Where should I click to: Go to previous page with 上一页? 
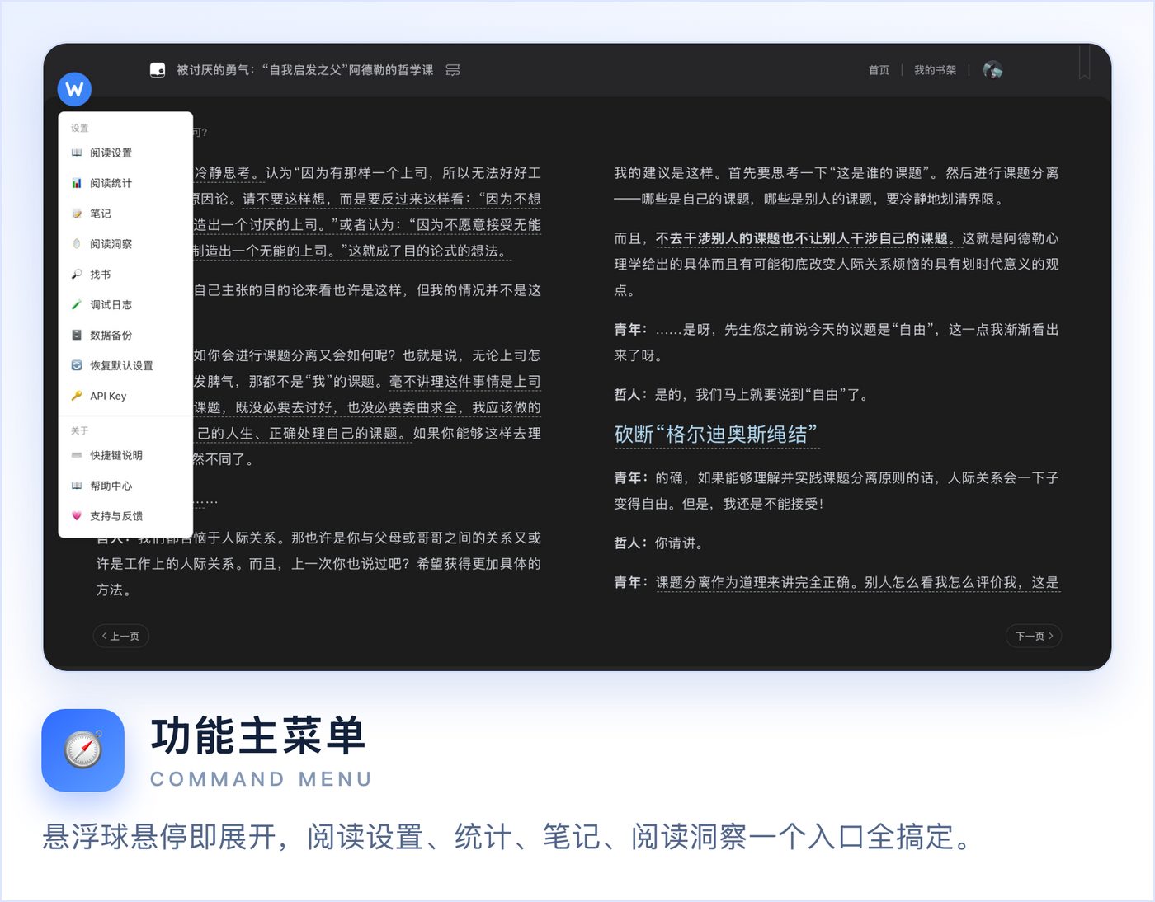(121, 636)
